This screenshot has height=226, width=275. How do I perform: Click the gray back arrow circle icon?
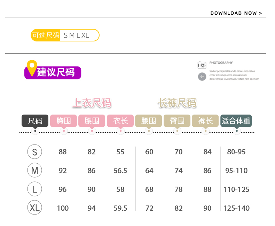[202, 77]
